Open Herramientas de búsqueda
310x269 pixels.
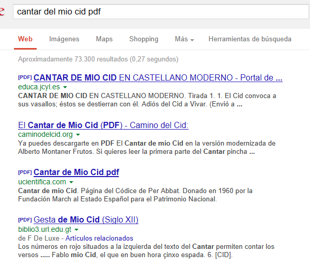(250, 39)
